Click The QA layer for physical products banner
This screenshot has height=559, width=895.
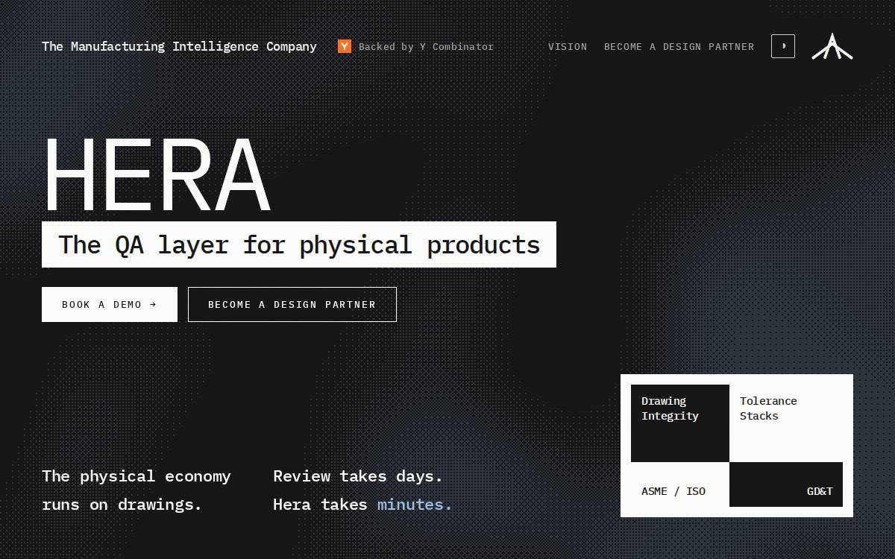click(x=299, y=244)
